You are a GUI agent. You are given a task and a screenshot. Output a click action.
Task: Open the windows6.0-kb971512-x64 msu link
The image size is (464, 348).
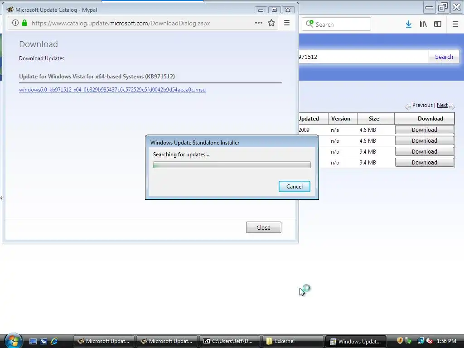coord(112,90)
